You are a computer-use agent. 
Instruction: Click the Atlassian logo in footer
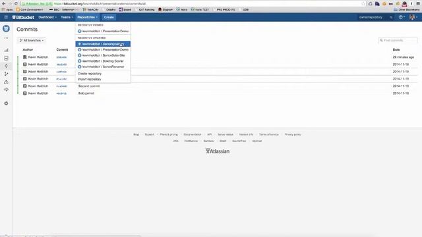217,151
